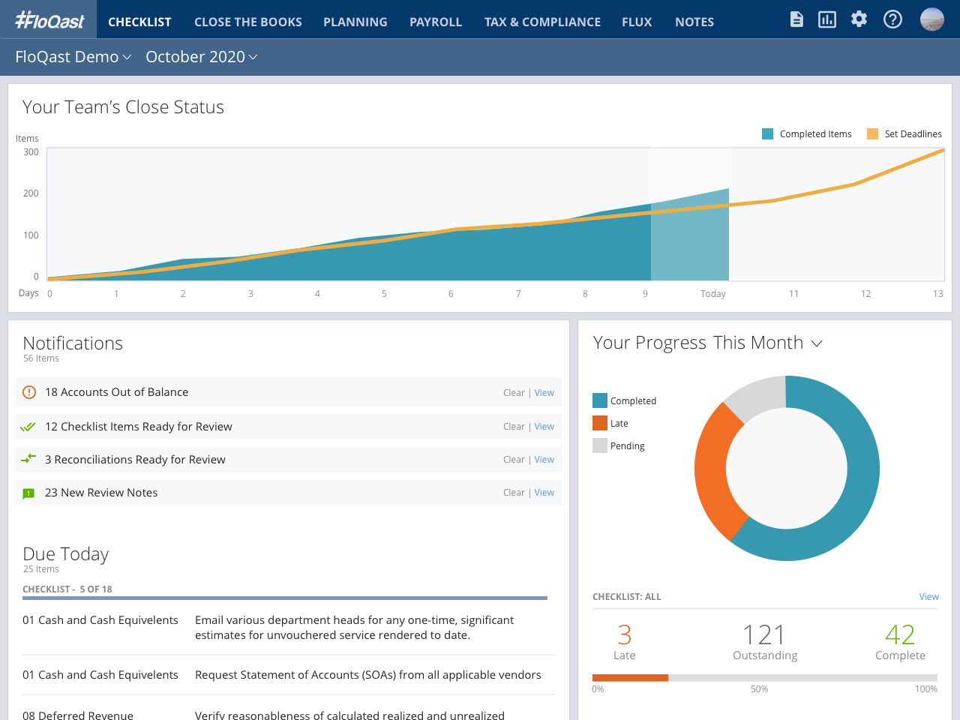This screenshot has height=720, width=960.
Task: Click the reconciliations arrows icon
Action: (x=28, y=459)
